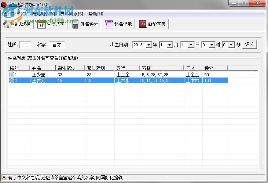
Task: Sort by 繁体笔划 column header
Action: click(x=99, y=68)
